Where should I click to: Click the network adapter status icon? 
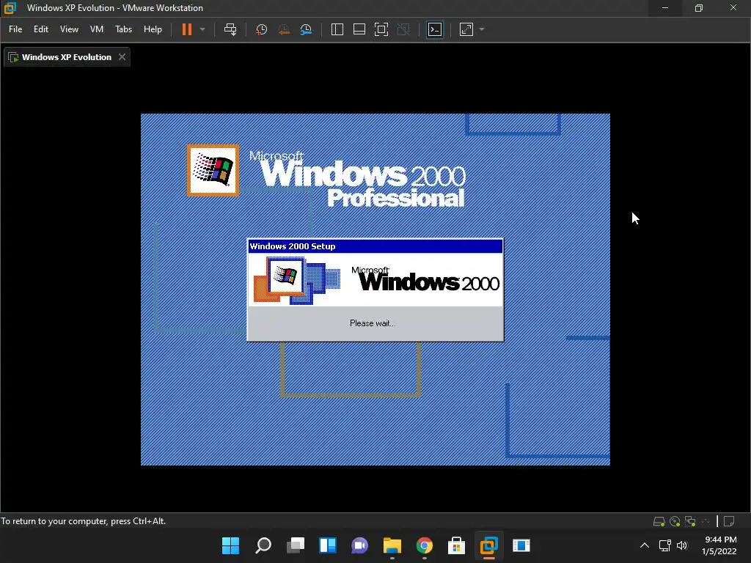pos(690,521)
